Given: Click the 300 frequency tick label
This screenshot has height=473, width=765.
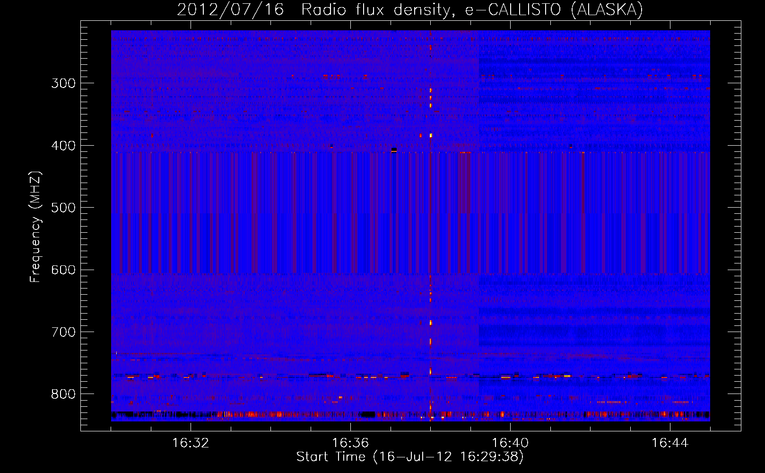Looking at the screenshot, I should point(63,83).
